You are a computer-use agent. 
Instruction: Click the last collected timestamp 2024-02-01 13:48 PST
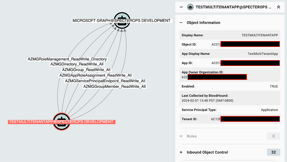pos(207,101)
